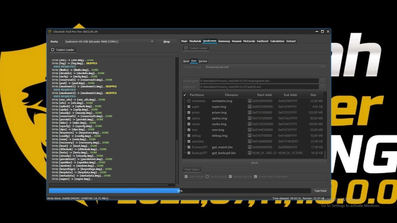Click browse button for super.img file
Image resolution: width=397 pixels, height=223 pixels.
tap(250, 107)
